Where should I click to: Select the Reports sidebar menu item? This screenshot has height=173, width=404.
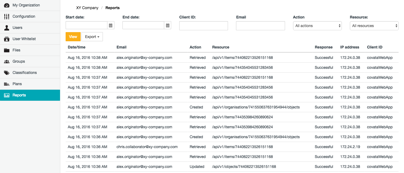tap(19, 95)
